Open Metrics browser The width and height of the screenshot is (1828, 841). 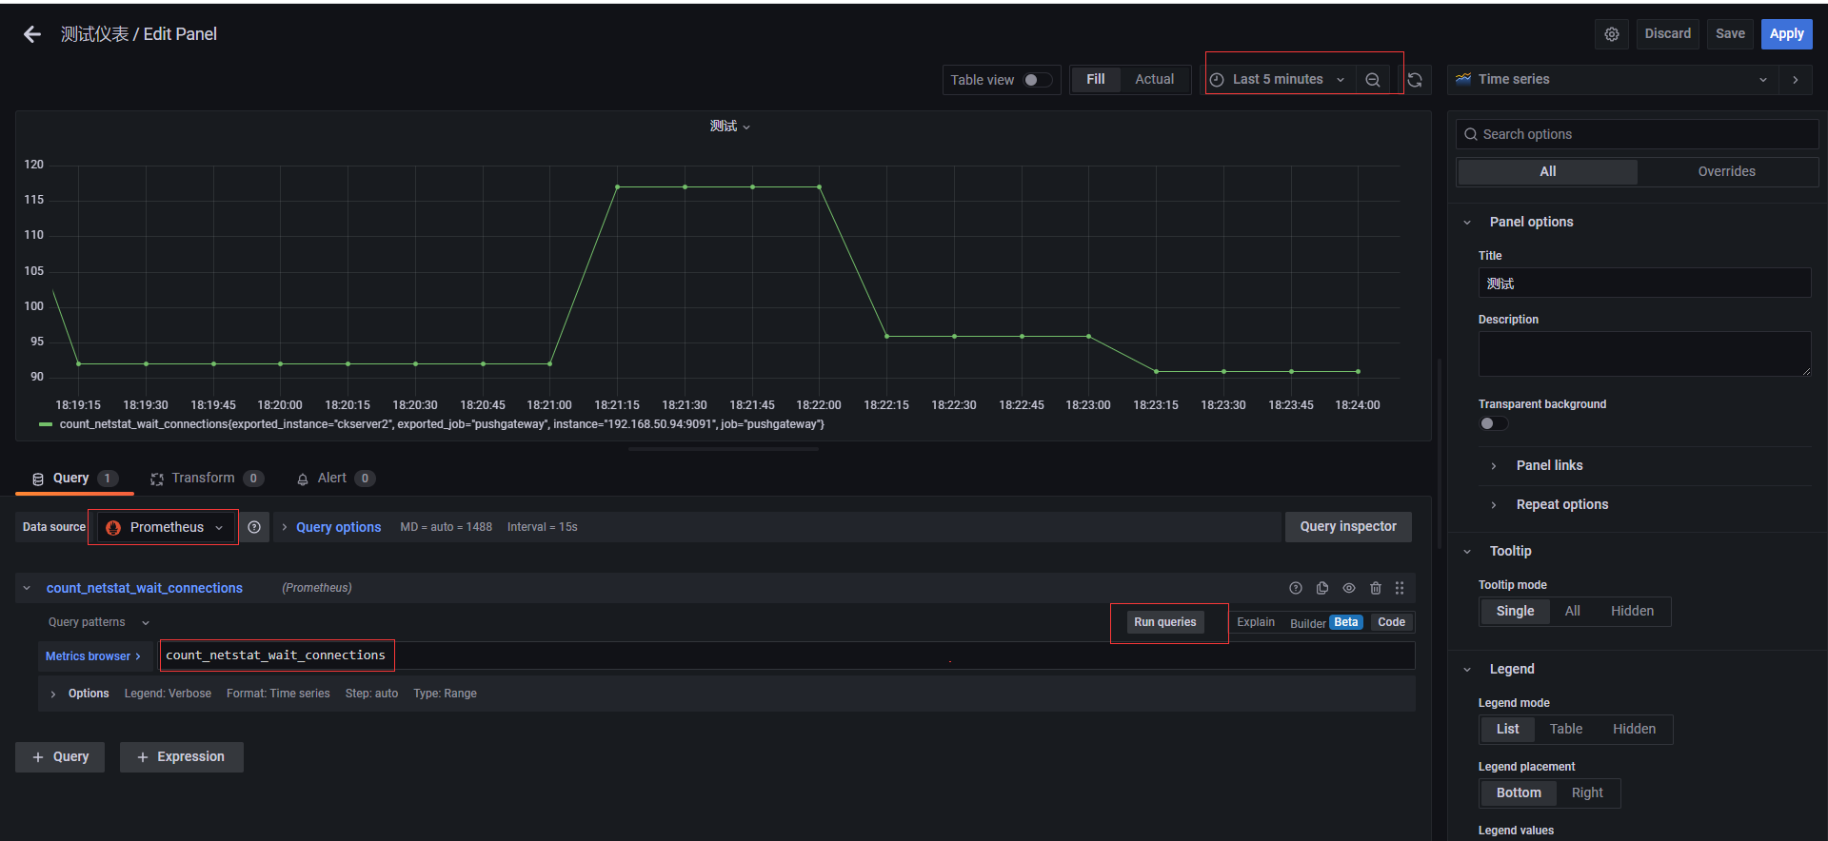(x=93, y=656)
